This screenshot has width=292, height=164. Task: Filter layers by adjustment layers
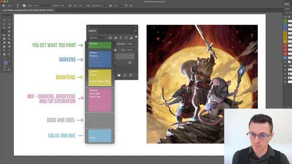[115, 38]
